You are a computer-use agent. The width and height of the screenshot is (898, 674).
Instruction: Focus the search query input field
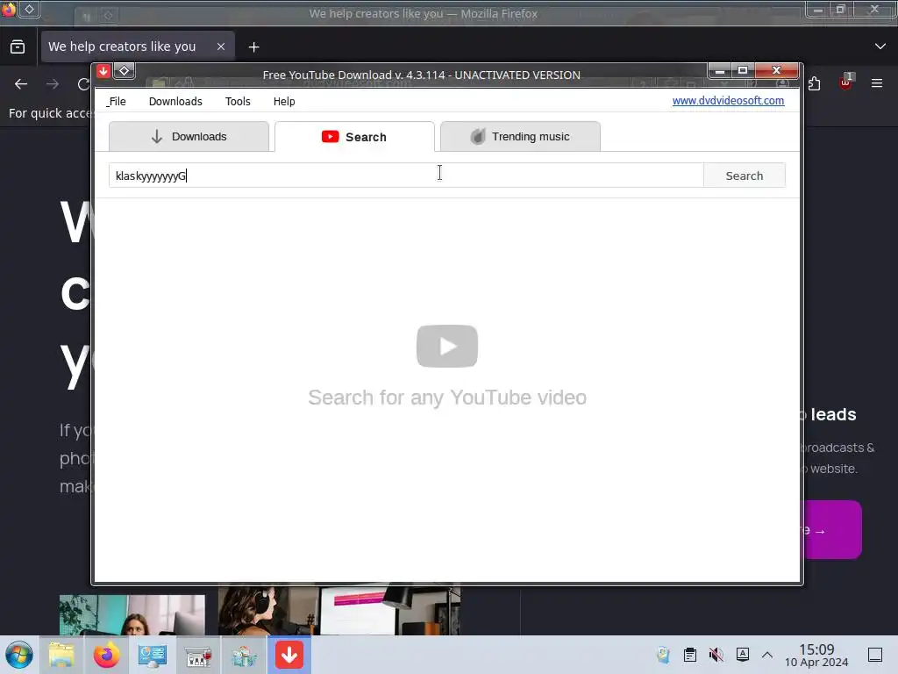[x=406, y=176]
